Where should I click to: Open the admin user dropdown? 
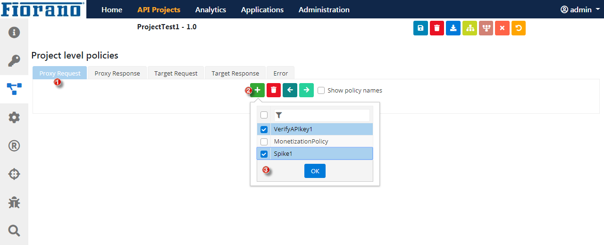(580, 9)
